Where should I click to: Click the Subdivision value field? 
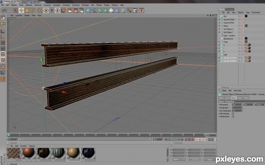237,107
